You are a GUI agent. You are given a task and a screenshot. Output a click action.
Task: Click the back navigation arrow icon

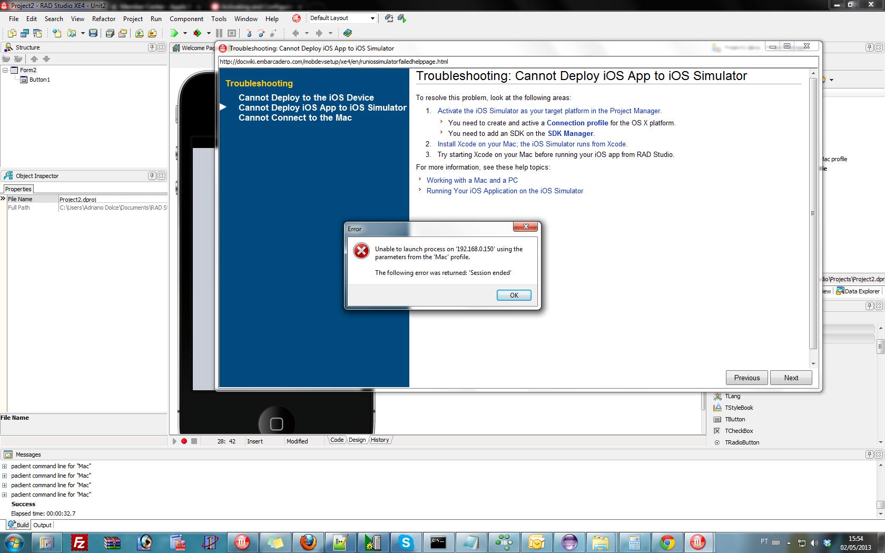point(296,33)
